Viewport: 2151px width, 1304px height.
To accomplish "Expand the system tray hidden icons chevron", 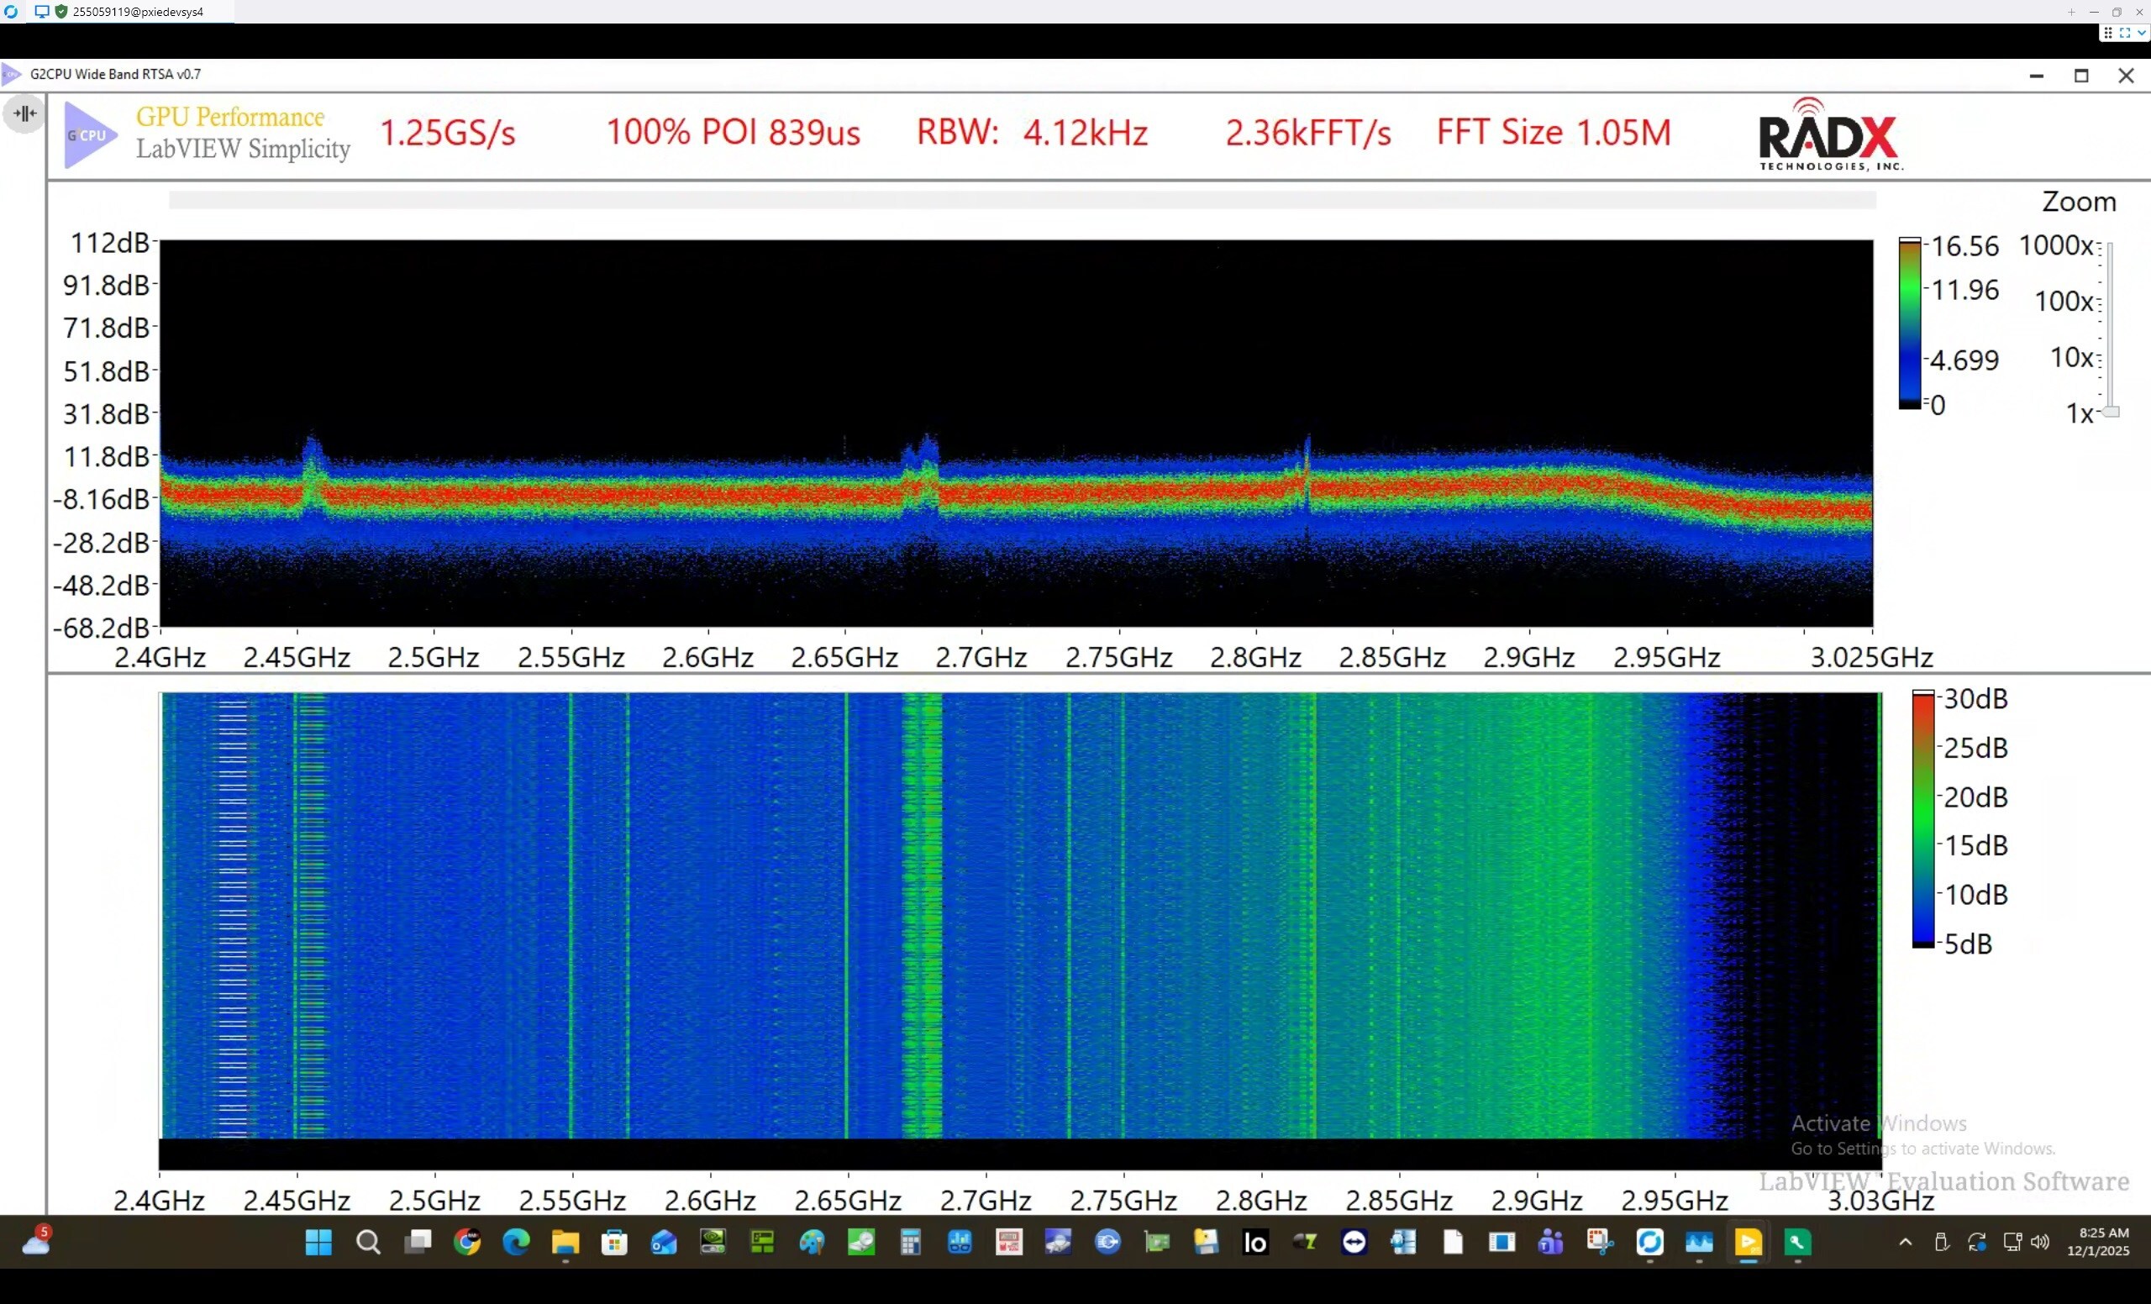I will pos(1905,1242).
